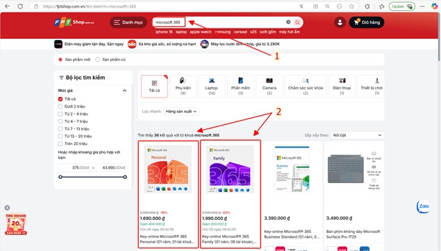Select the Điện thoại category tab
Viewport: 441px width, 251px height.
342,87
